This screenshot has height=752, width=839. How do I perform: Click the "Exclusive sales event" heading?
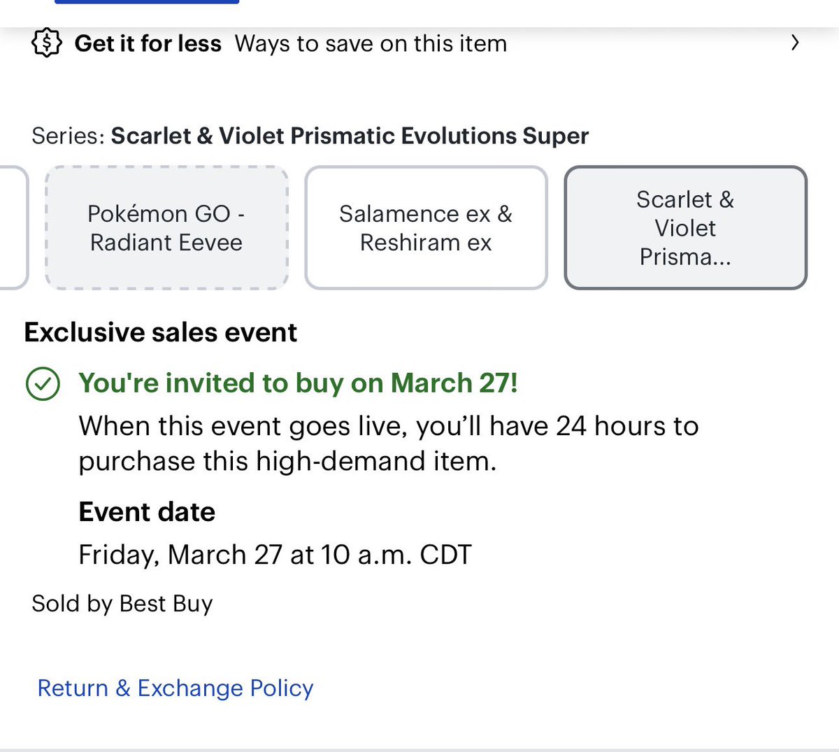161,332
